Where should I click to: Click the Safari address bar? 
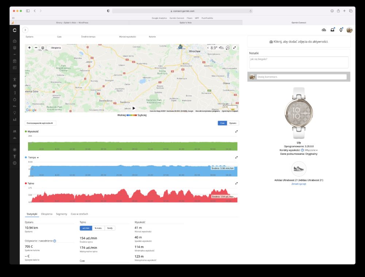182,11
